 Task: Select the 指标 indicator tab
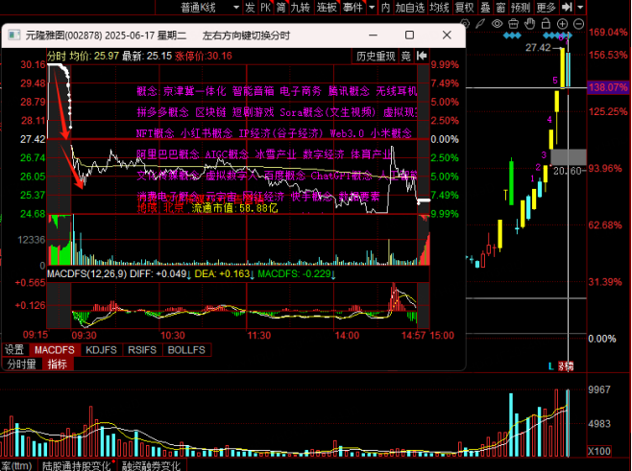(x=58, y=365)
